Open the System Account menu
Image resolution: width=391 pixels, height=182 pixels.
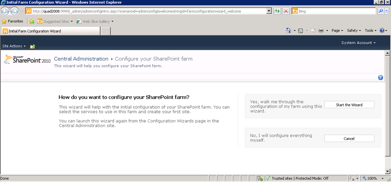pos(358,43)
